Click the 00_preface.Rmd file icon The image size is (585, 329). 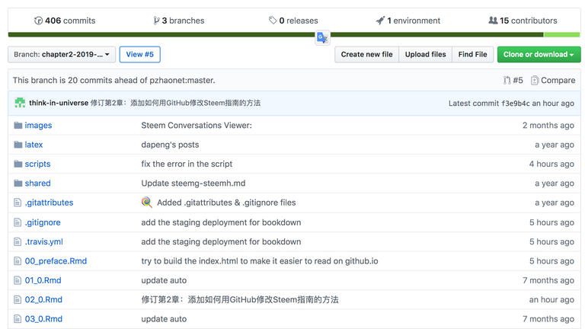point(18,261)
